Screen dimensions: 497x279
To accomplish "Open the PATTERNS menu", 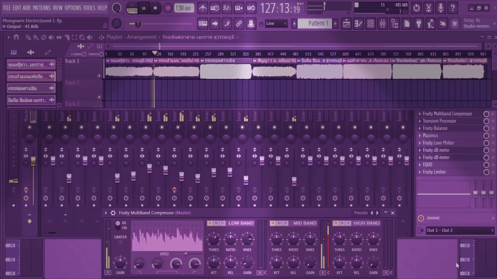I will [42, 8].
